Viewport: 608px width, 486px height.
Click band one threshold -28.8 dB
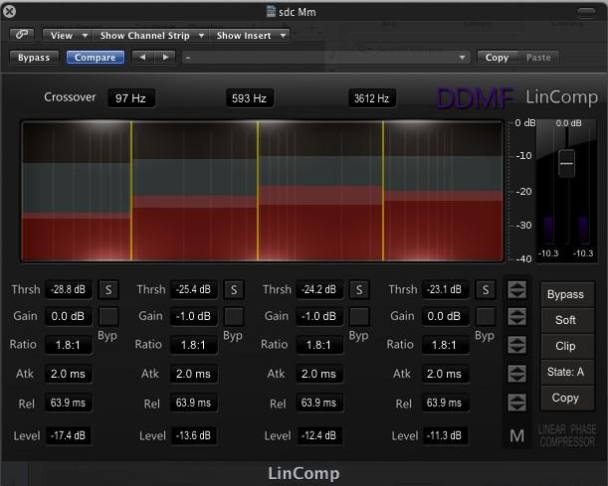pyautogui.click(x=69, y=289)
